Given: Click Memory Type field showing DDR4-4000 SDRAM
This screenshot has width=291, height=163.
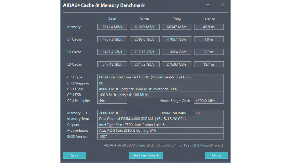Looking at the screenshot, I should point(160,119).
